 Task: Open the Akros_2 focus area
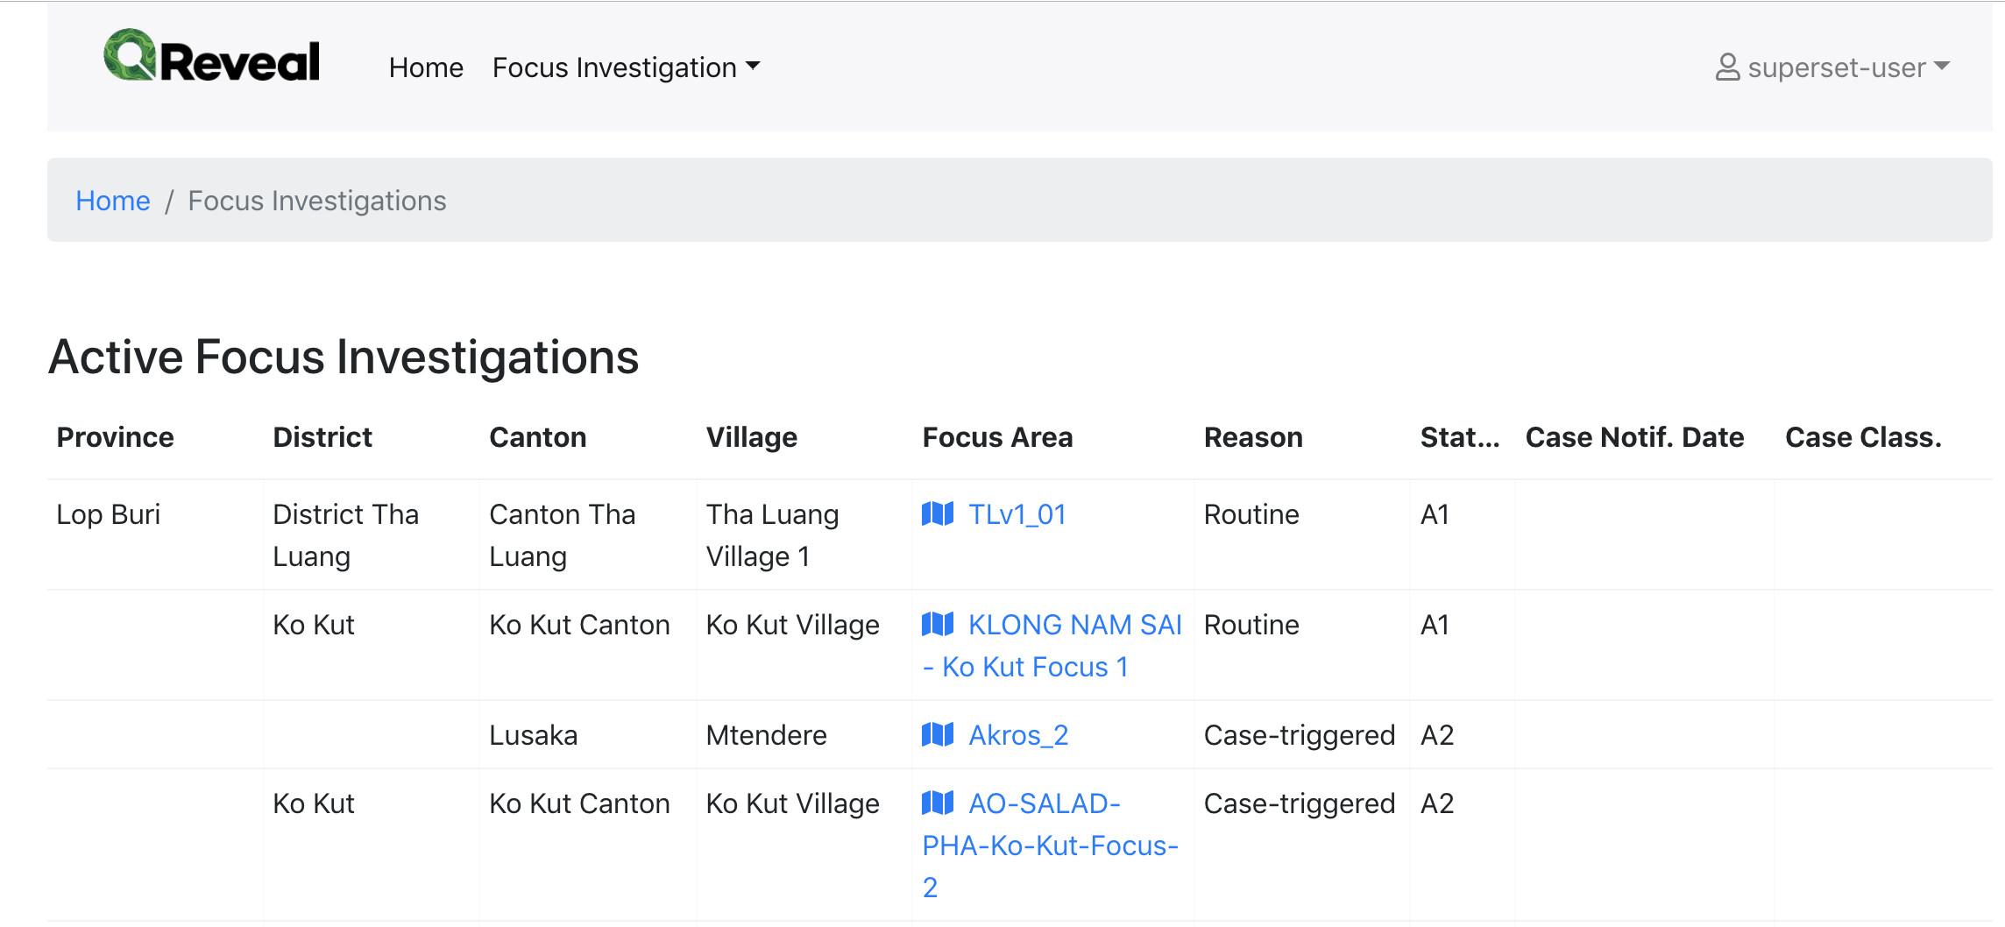(x=1018, y=735)
